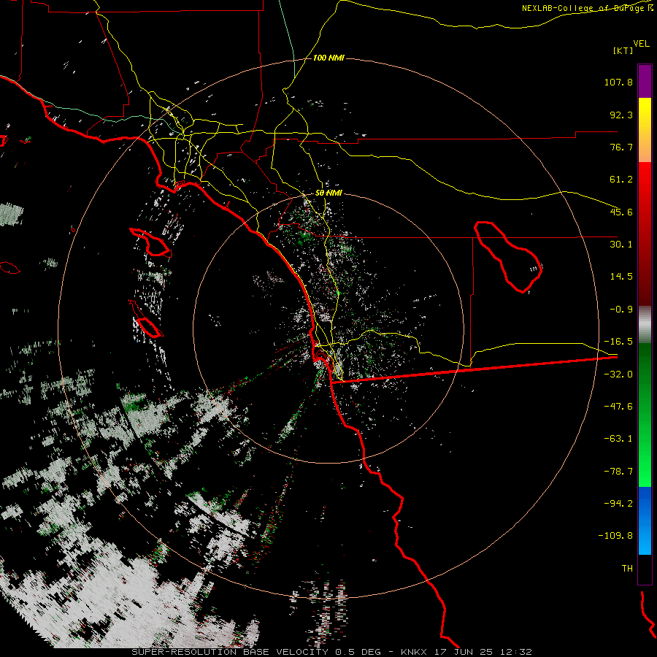Select the 76.7 legend value

pyautogui.click(x=621, y=147)
